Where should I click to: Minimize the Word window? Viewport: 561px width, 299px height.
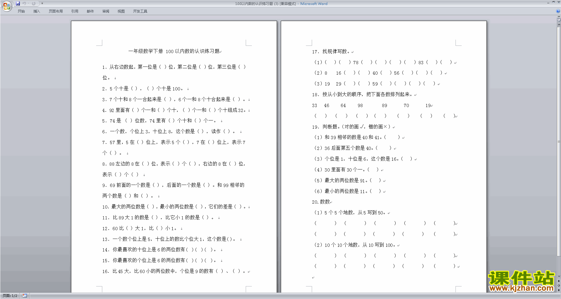[548, 3]
